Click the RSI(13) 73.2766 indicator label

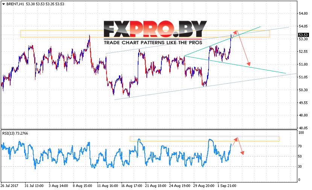[15, 133]
